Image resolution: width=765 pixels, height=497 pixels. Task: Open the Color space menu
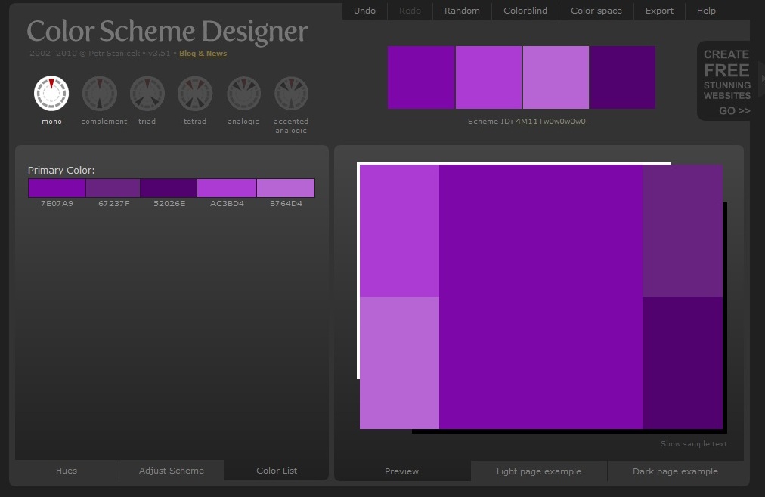click(596, 11)
